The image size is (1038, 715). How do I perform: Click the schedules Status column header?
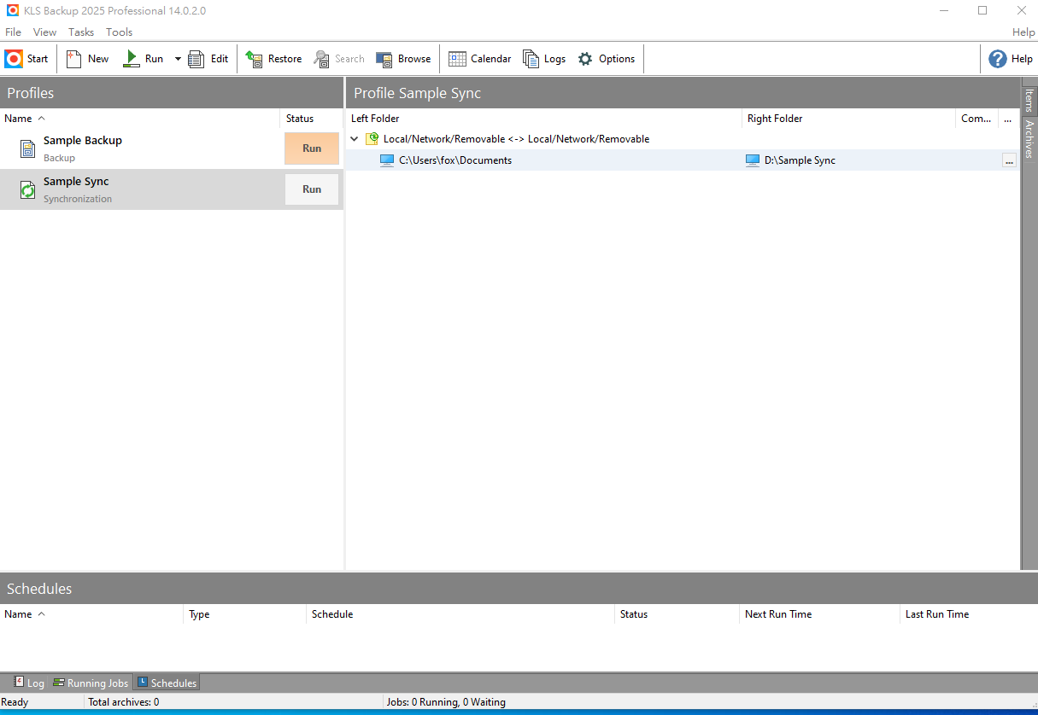[677, 614]
